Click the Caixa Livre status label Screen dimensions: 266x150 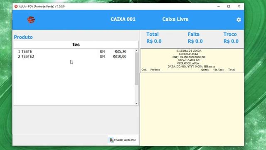pos(175,19)
